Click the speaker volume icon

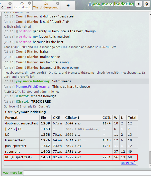(x=138, y=4)
